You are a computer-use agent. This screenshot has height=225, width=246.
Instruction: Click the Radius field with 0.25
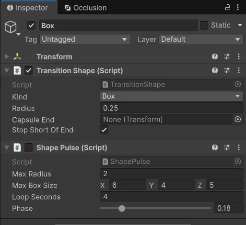171,108
